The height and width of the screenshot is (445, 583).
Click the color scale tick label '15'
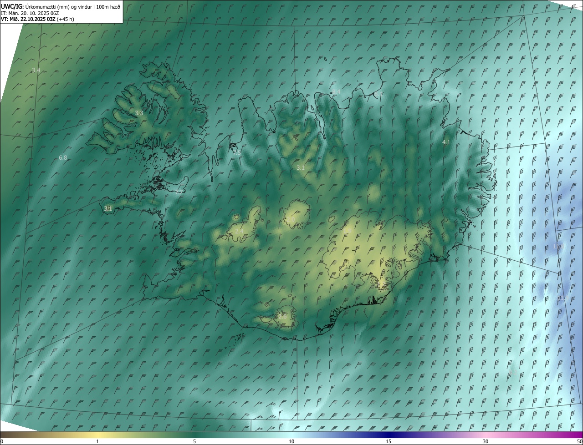[389, 441]
